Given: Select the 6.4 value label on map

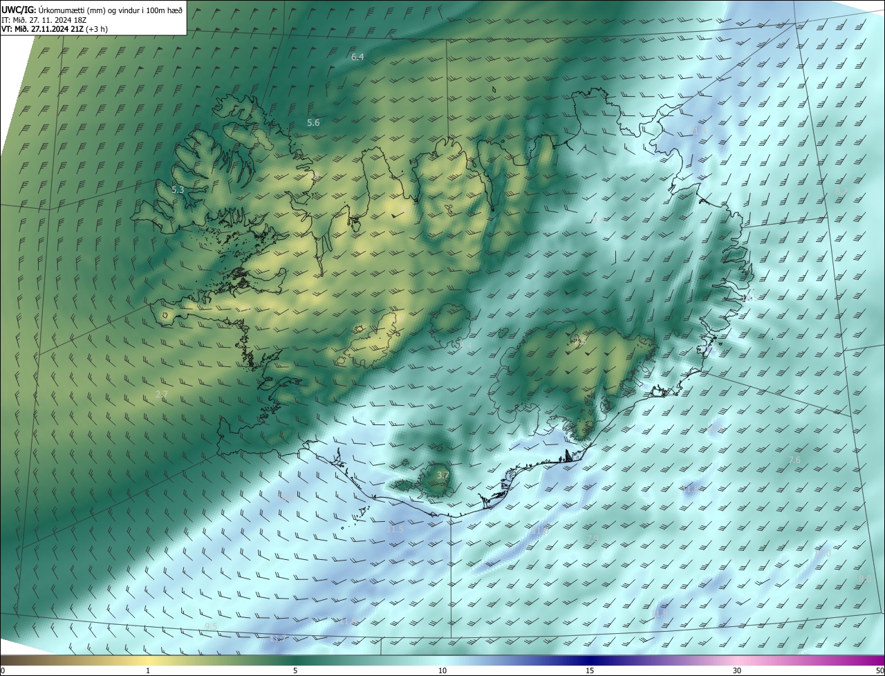Looking at the screenshot, I should click(357, 57).
